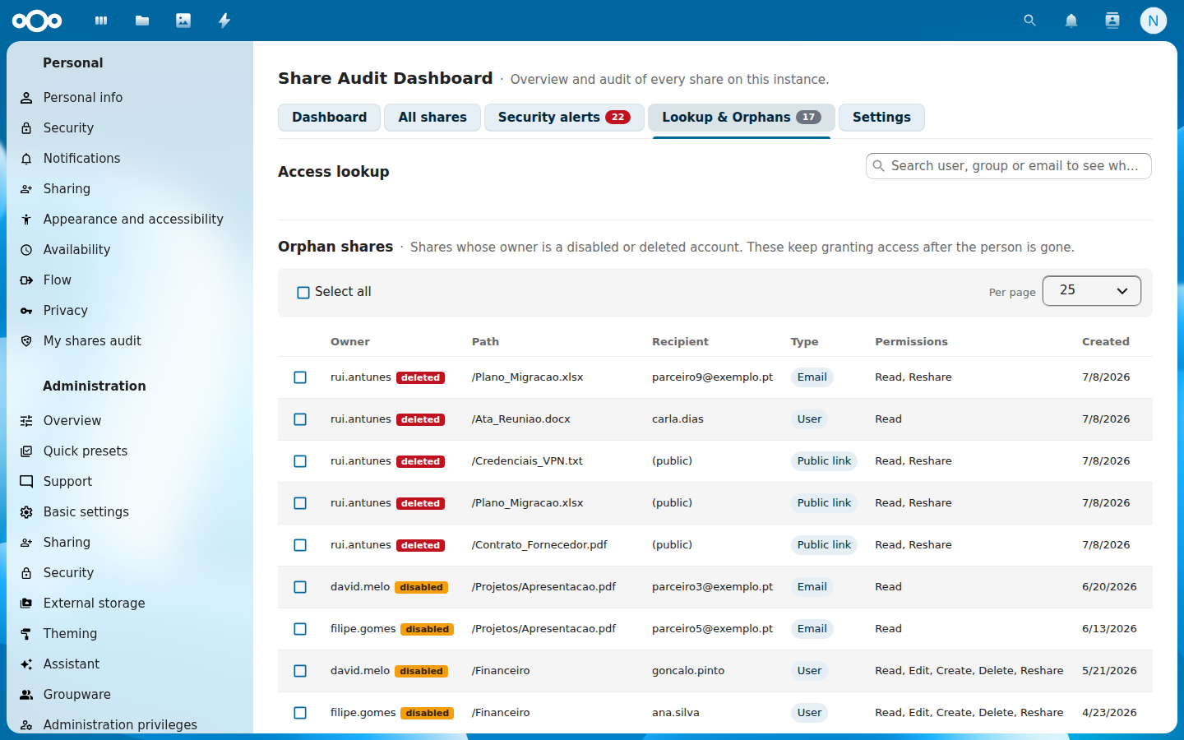Open the Per page 25 dropdown
The width and height of the screenshot is (1184, 740).
pyautogui.click(x=1091, y=291)
